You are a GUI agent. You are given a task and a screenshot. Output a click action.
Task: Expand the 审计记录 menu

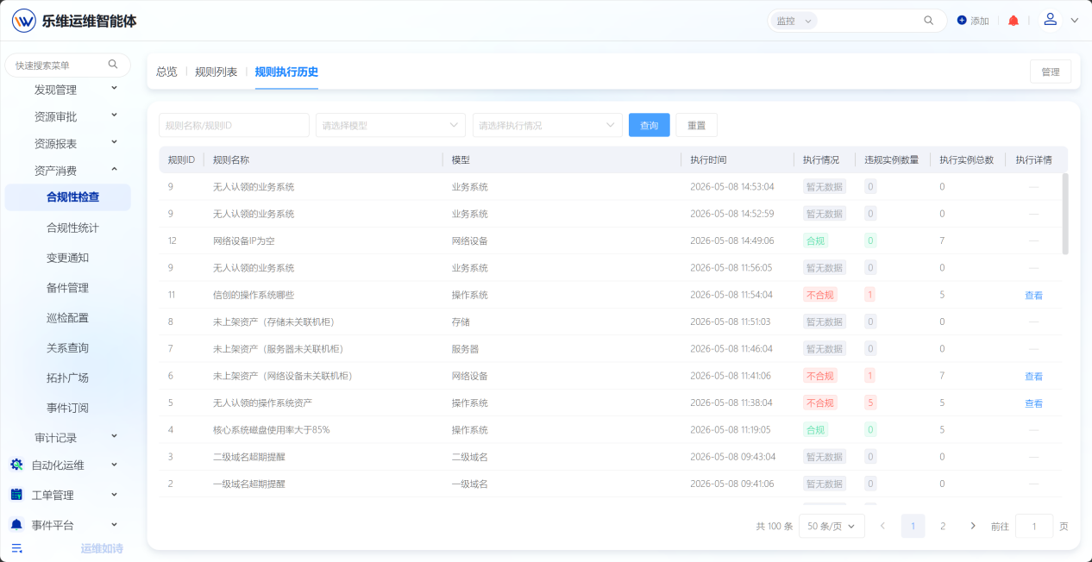point(115,437)
